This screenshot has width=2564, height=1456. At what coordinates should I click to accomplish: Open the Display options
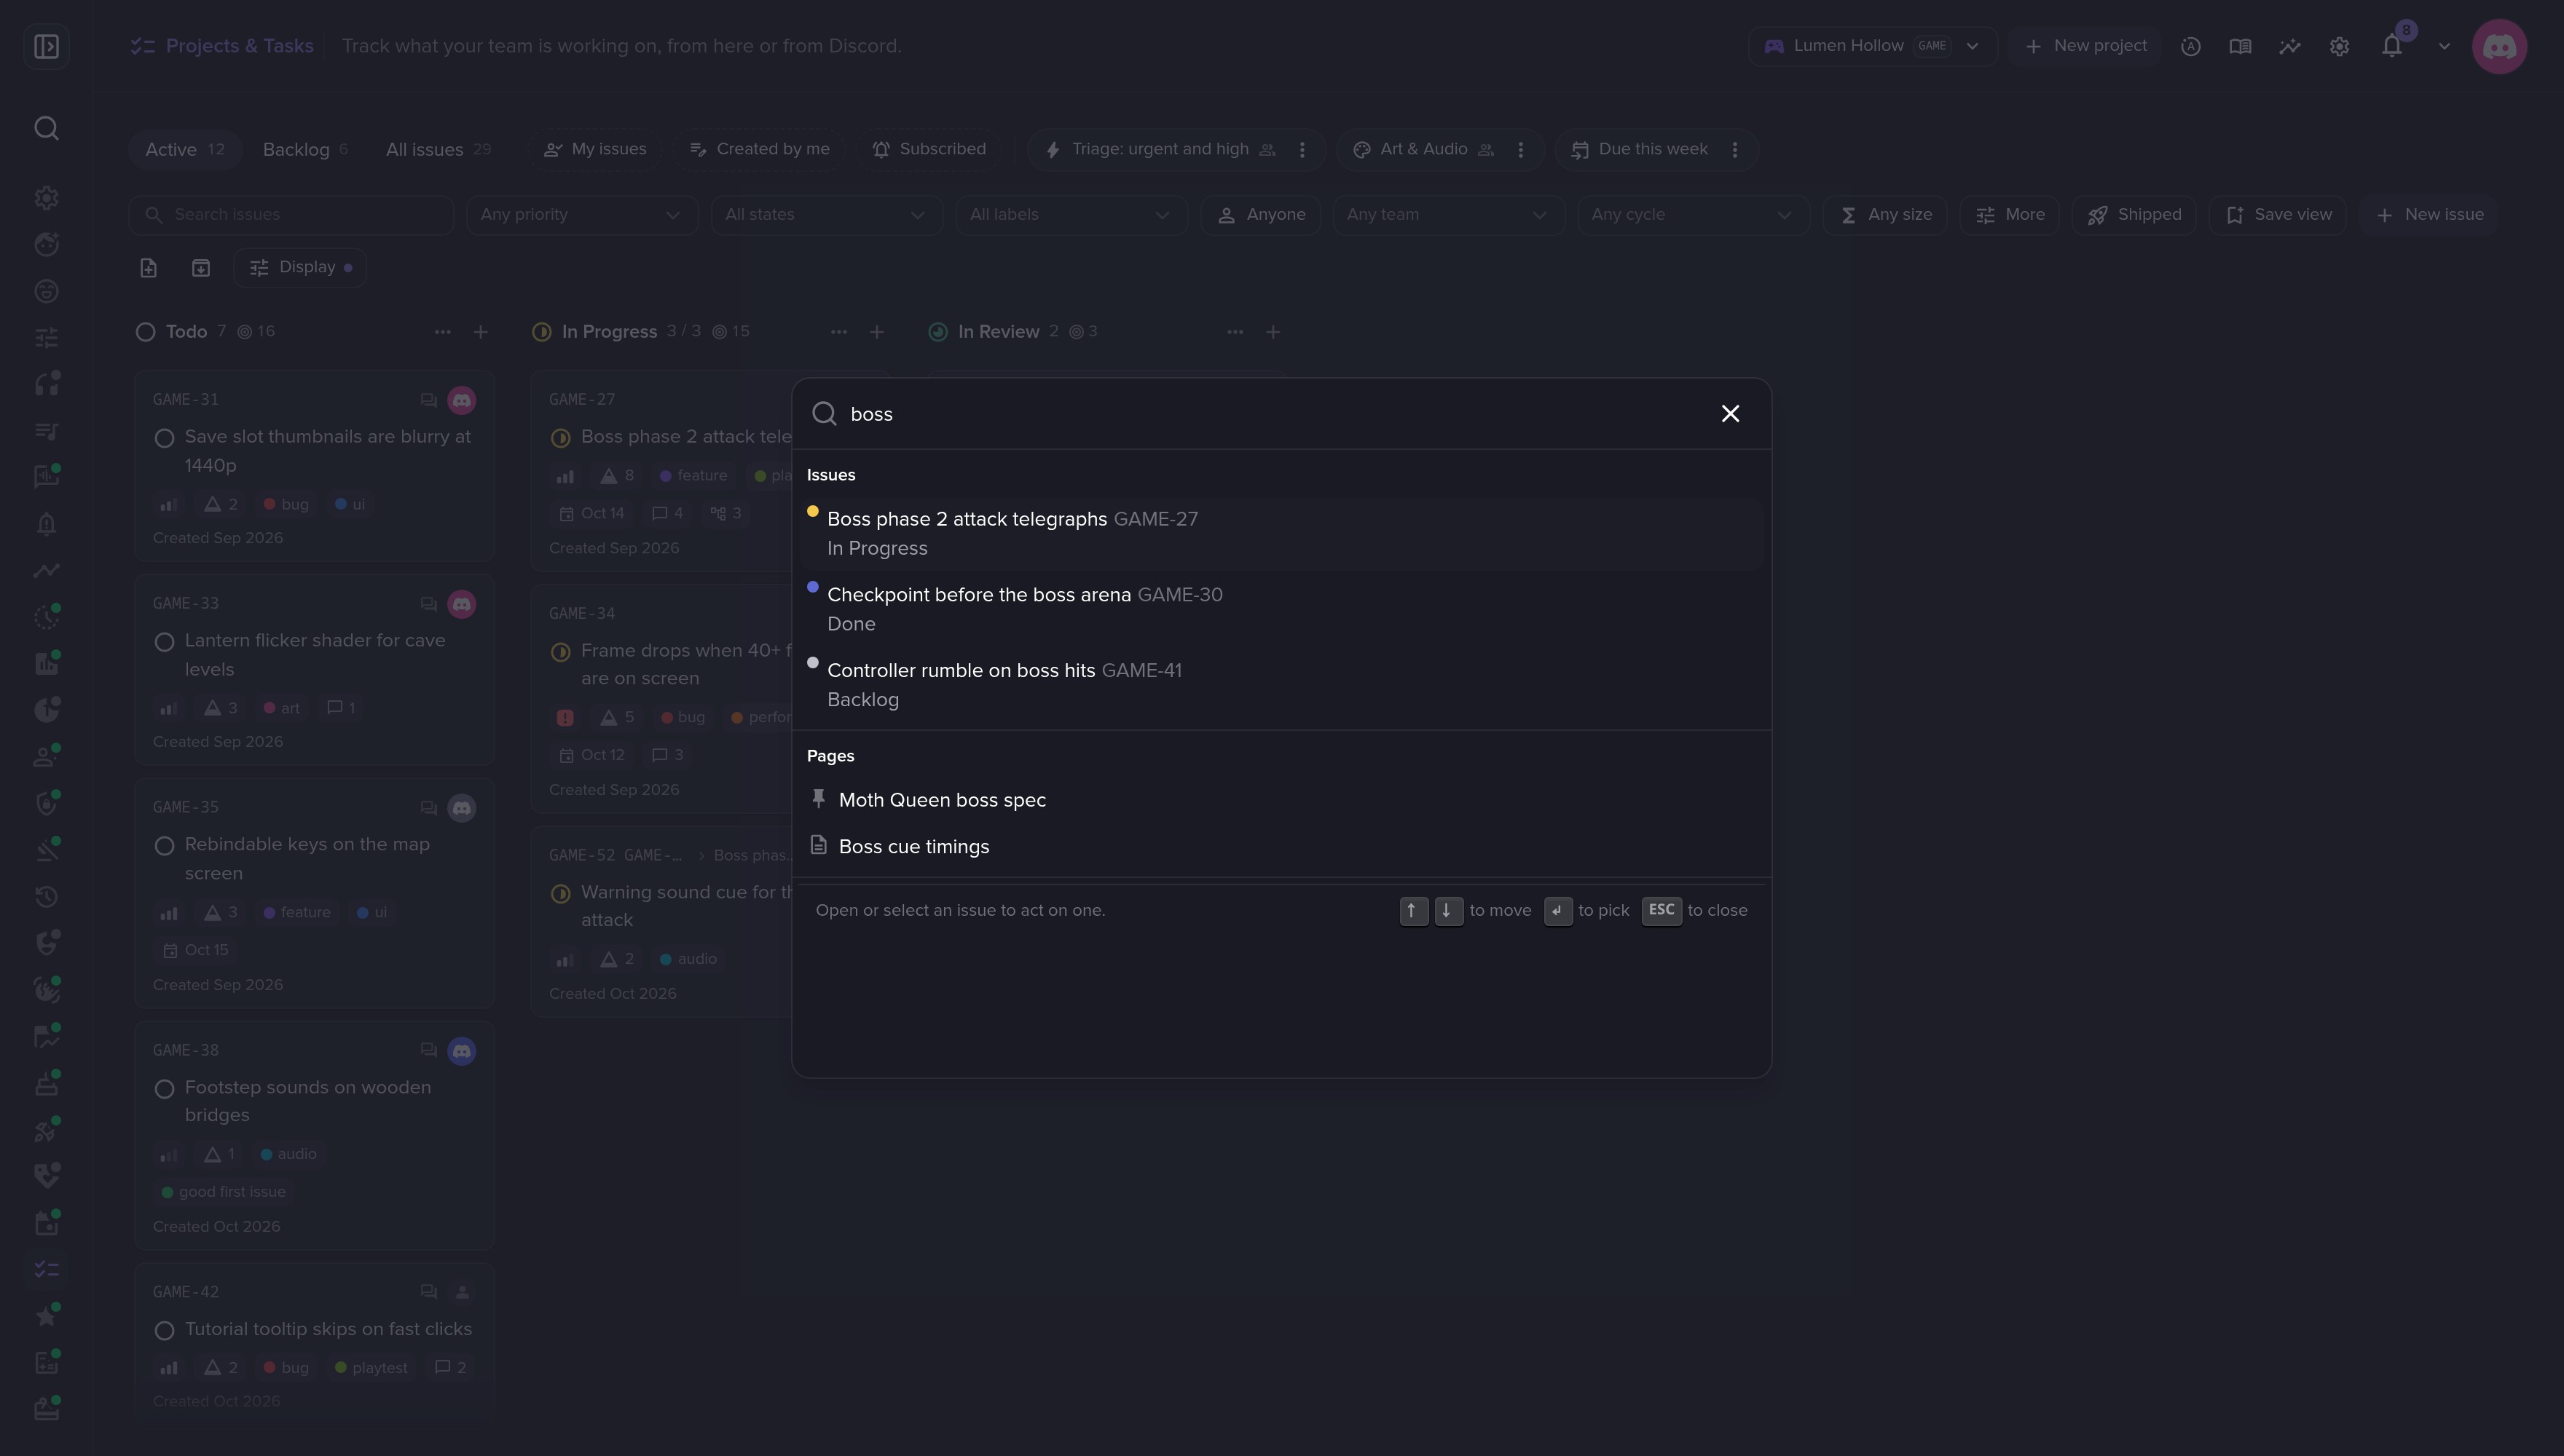300,267
